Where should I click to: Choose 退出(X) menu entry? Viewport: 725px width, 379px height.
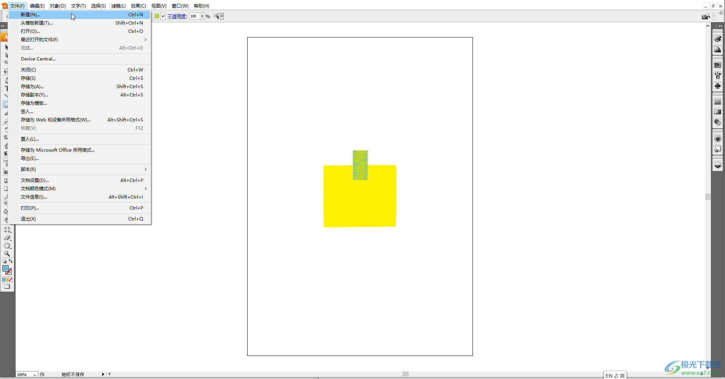pos(80,219)
